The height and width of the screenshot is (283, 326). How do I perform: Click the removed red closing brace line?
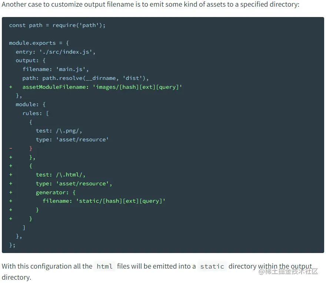coord(31,148)
